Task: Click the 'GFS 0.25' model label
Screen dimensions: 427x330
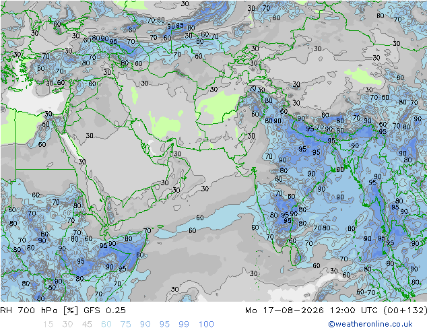Action: point(105,310)
